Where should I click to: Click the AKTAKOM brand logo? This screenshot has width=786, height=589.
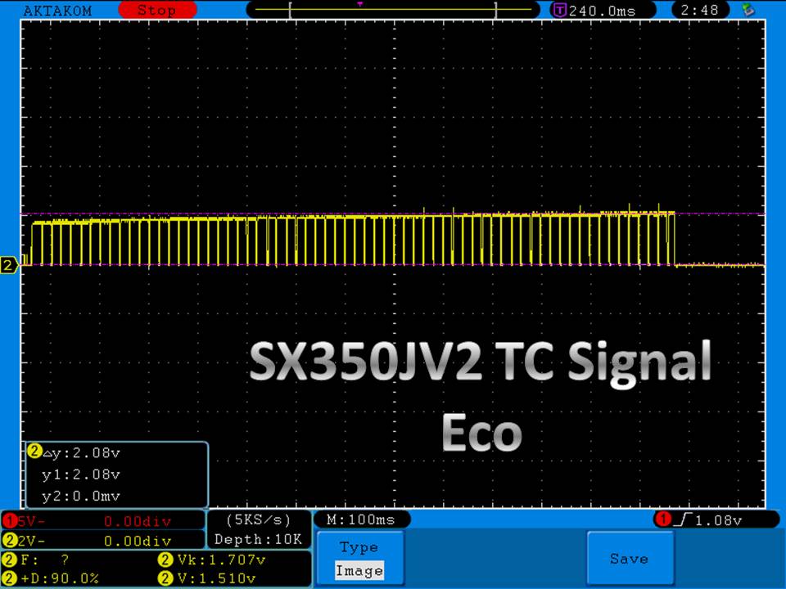pyautogui.click(x=58, y=11)
